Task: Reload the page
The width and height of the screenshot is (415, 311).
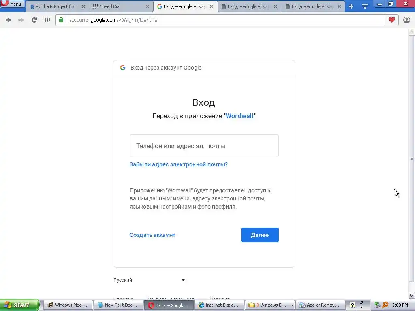Action: [x=34, y=20]
